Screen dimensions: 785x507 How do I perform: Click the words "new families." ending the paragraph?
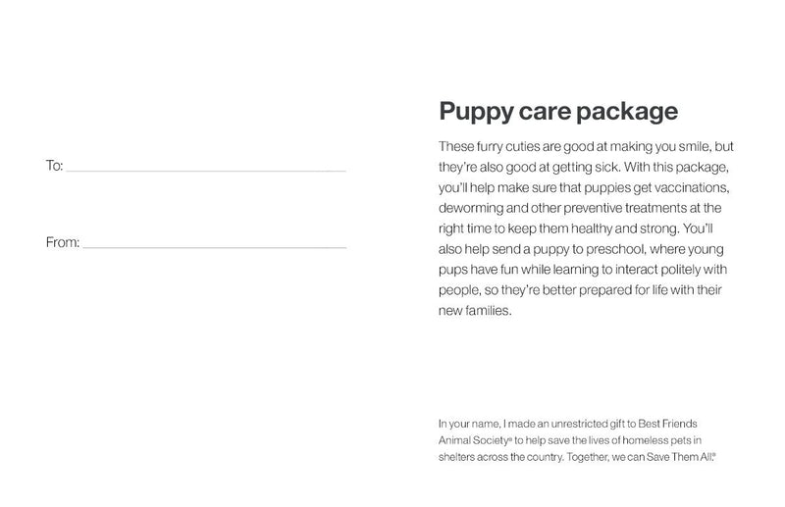477,311
